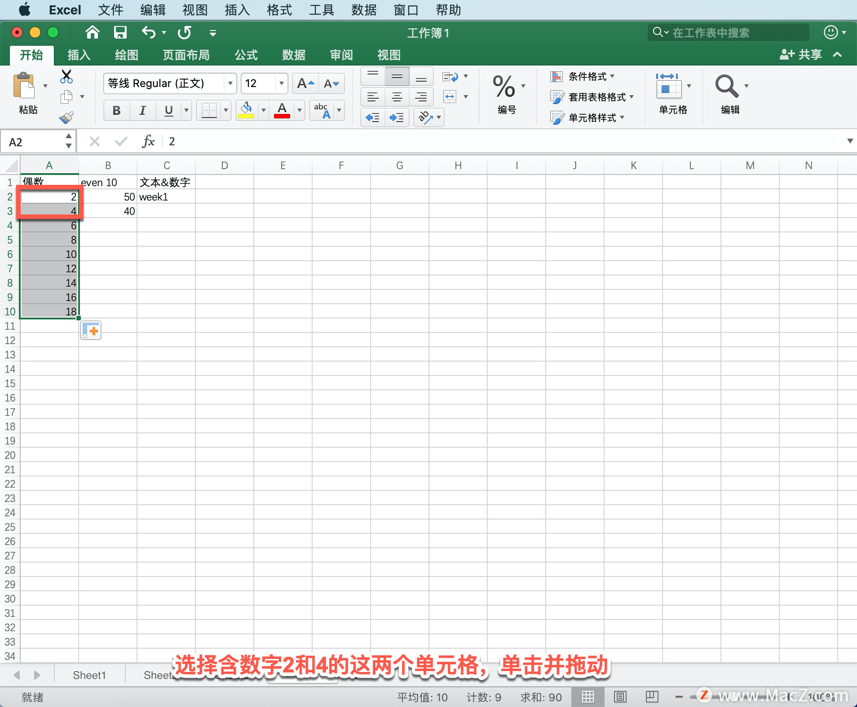Open the percent number format button
Screen dimensions: 857x707
pyautogui.click(x=504, y=86)
